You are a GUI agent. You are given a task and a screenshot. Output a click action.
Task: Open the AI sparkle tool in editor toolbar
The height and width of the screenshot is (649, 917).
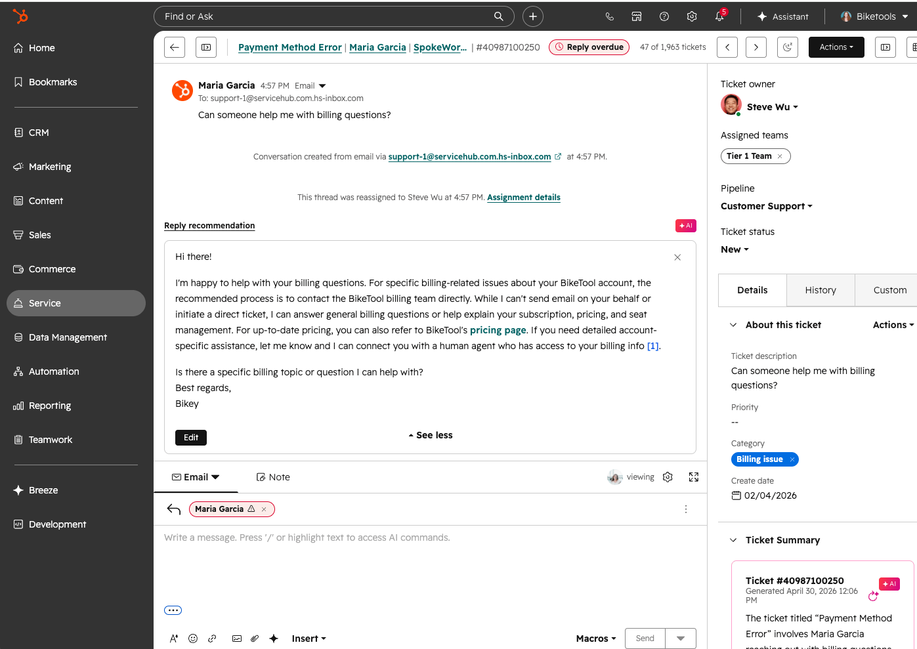274,639
